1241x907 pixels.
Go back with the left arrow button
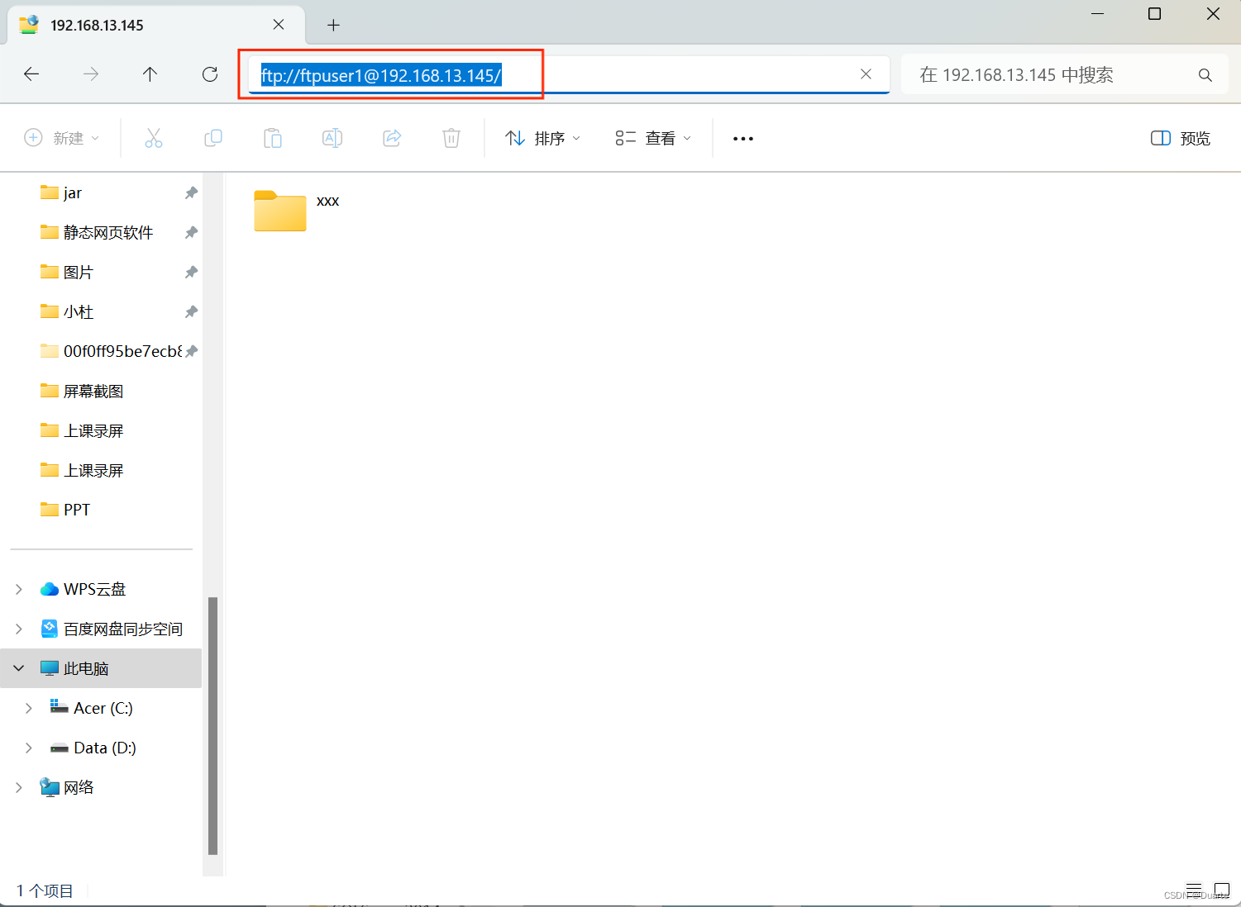pyautogui.click(x=31, y=74)
